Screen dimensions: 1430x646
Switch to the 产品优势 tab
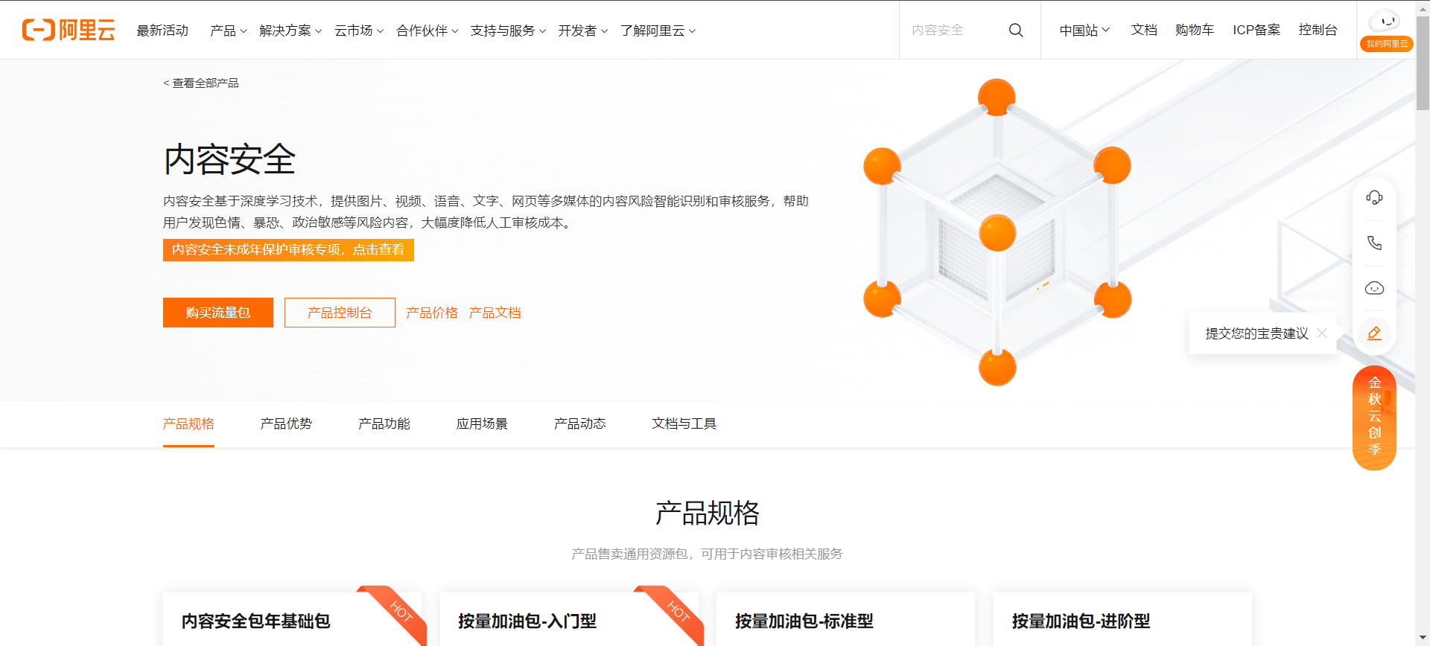[x=286, y=423]
